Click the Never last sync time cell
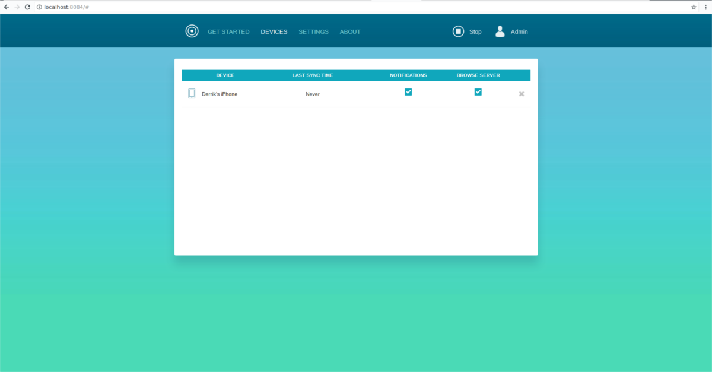This screenshot has width=712, height=372. [313, 94]
